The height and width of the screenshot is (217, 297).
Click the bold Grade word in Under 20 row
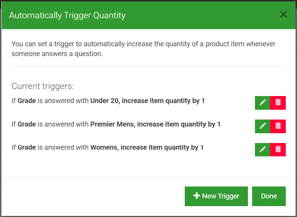click(27, 101)
